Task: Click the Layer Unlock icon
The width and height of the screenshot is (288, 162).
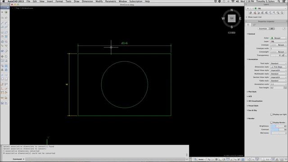Action: (282, 13)
